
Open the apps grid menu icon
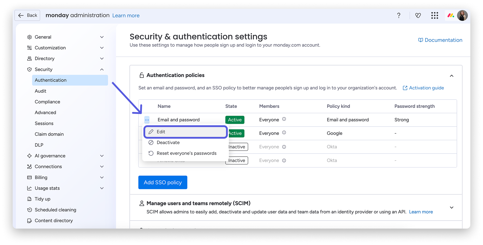(435, 15)
